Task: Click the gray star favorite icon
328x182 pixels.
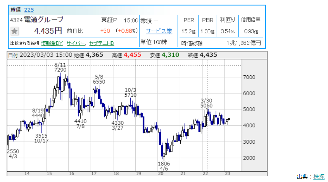Action: coord(14,31)
